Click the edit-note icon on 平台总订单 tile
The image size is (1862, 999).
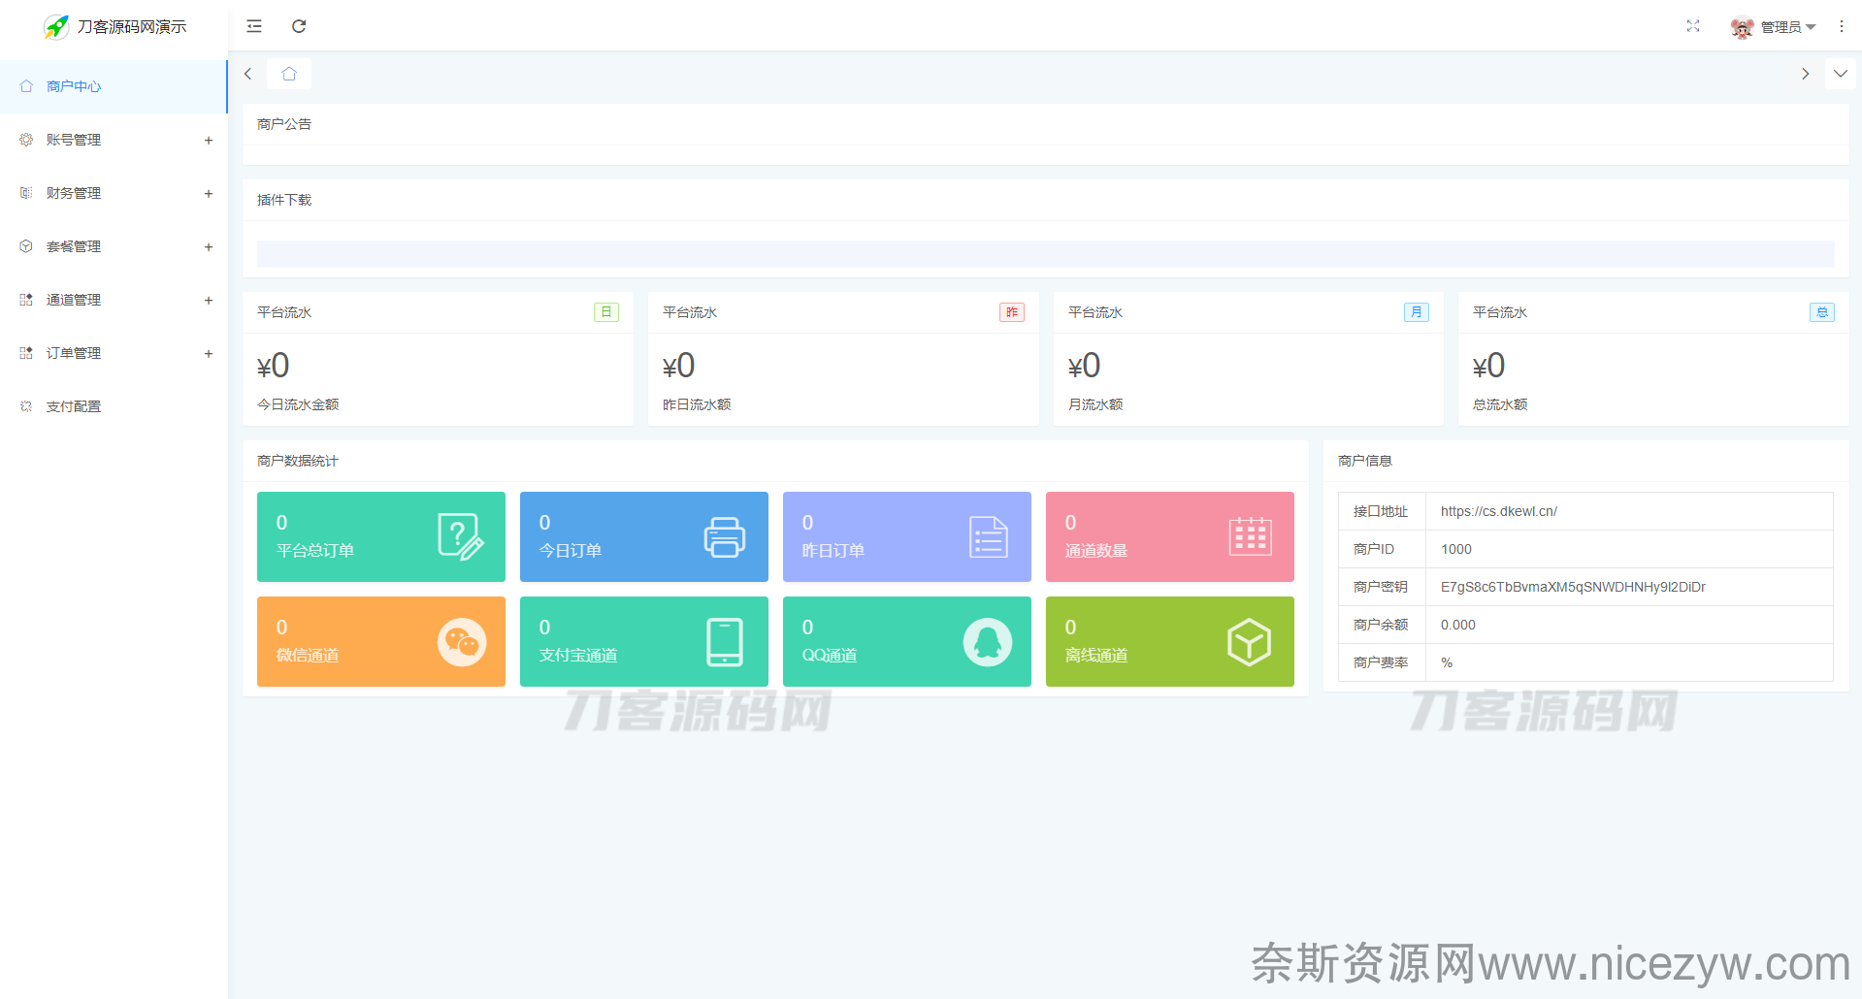click(x=461, y=536)
